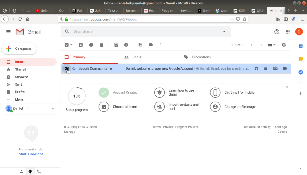Switch to the Promotions tab
This screenshot has width=307, height=175.
tap(201, 57)
